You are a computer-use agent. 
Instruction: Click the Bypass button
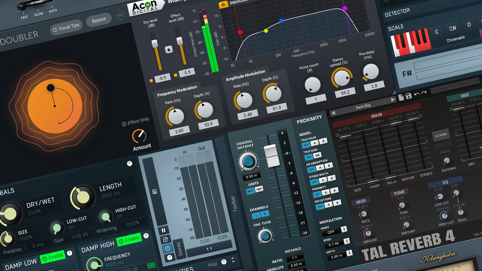[x=99, y=20]
